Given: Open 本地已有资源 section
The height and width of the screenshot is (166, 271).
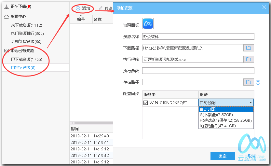Looking at the screenshot, I should [x=22, y=51].
